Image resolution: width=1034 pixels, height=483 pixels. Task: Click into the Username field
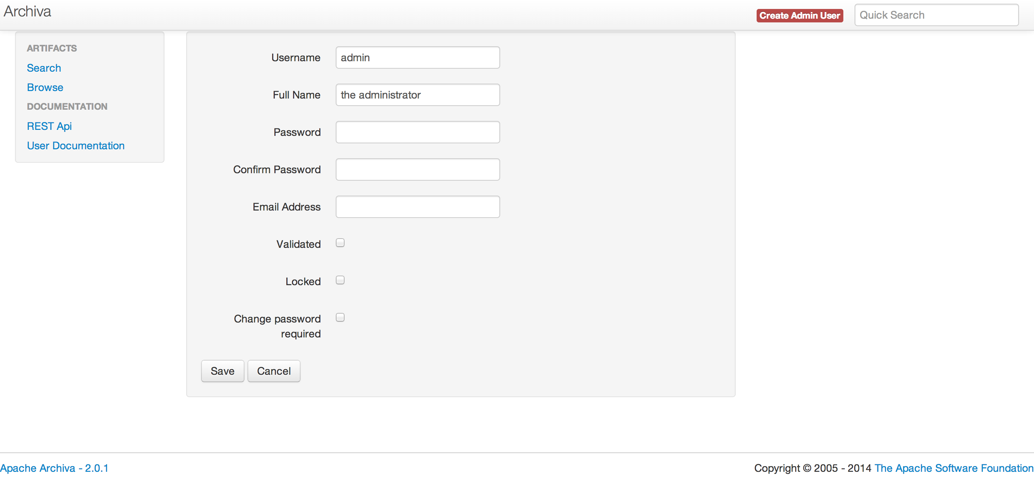(418, 58)
